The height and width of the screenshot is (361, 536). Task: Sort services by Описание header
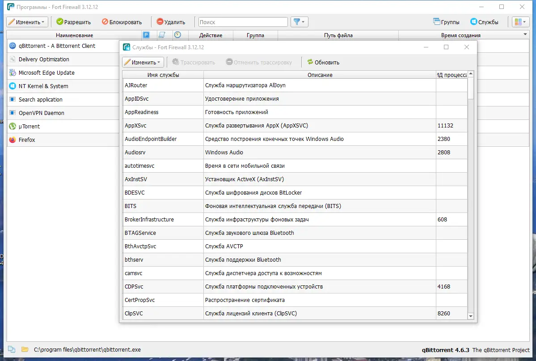320,75
